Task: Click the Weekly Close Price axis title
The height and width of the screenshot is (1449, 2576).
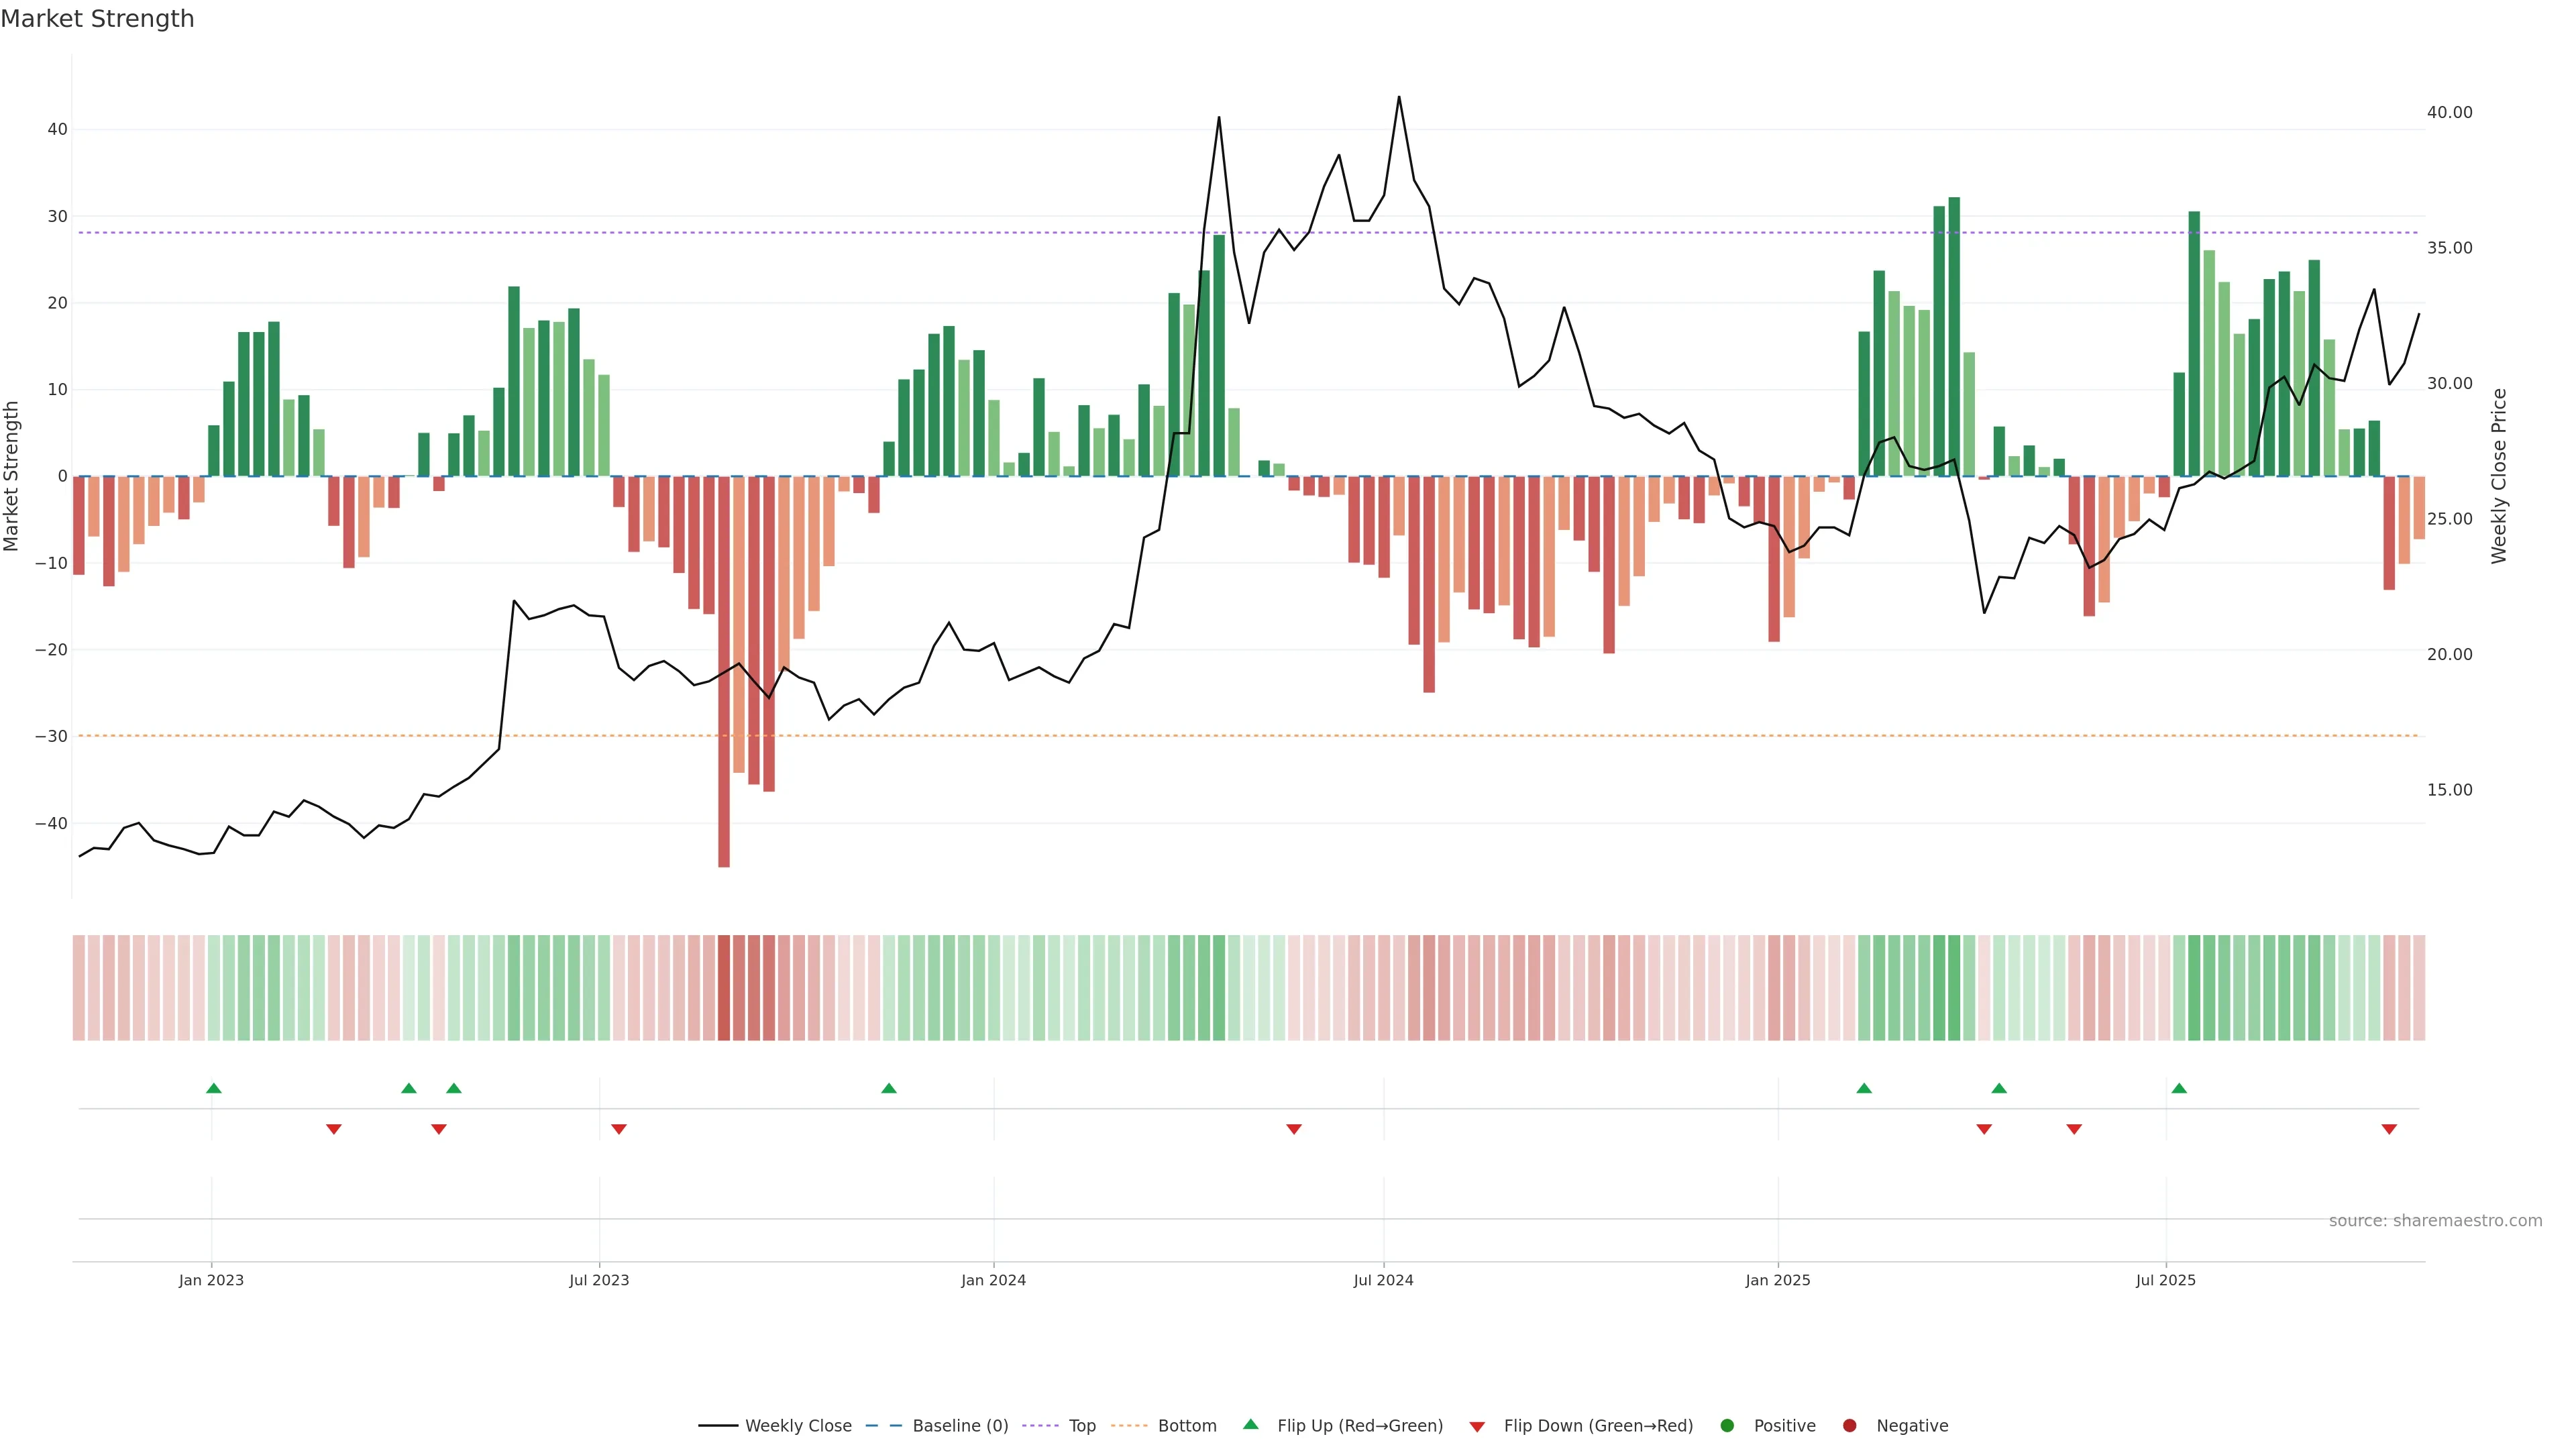Action: click(2499, 476)
